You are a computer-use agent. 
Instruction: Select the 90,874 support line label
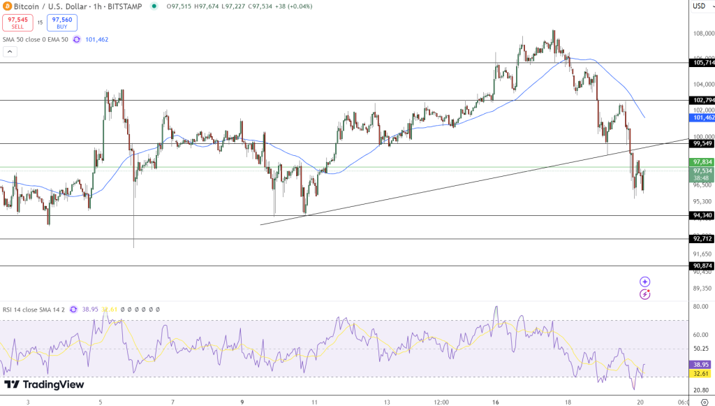pyautogui.click(x=702, y=266)
